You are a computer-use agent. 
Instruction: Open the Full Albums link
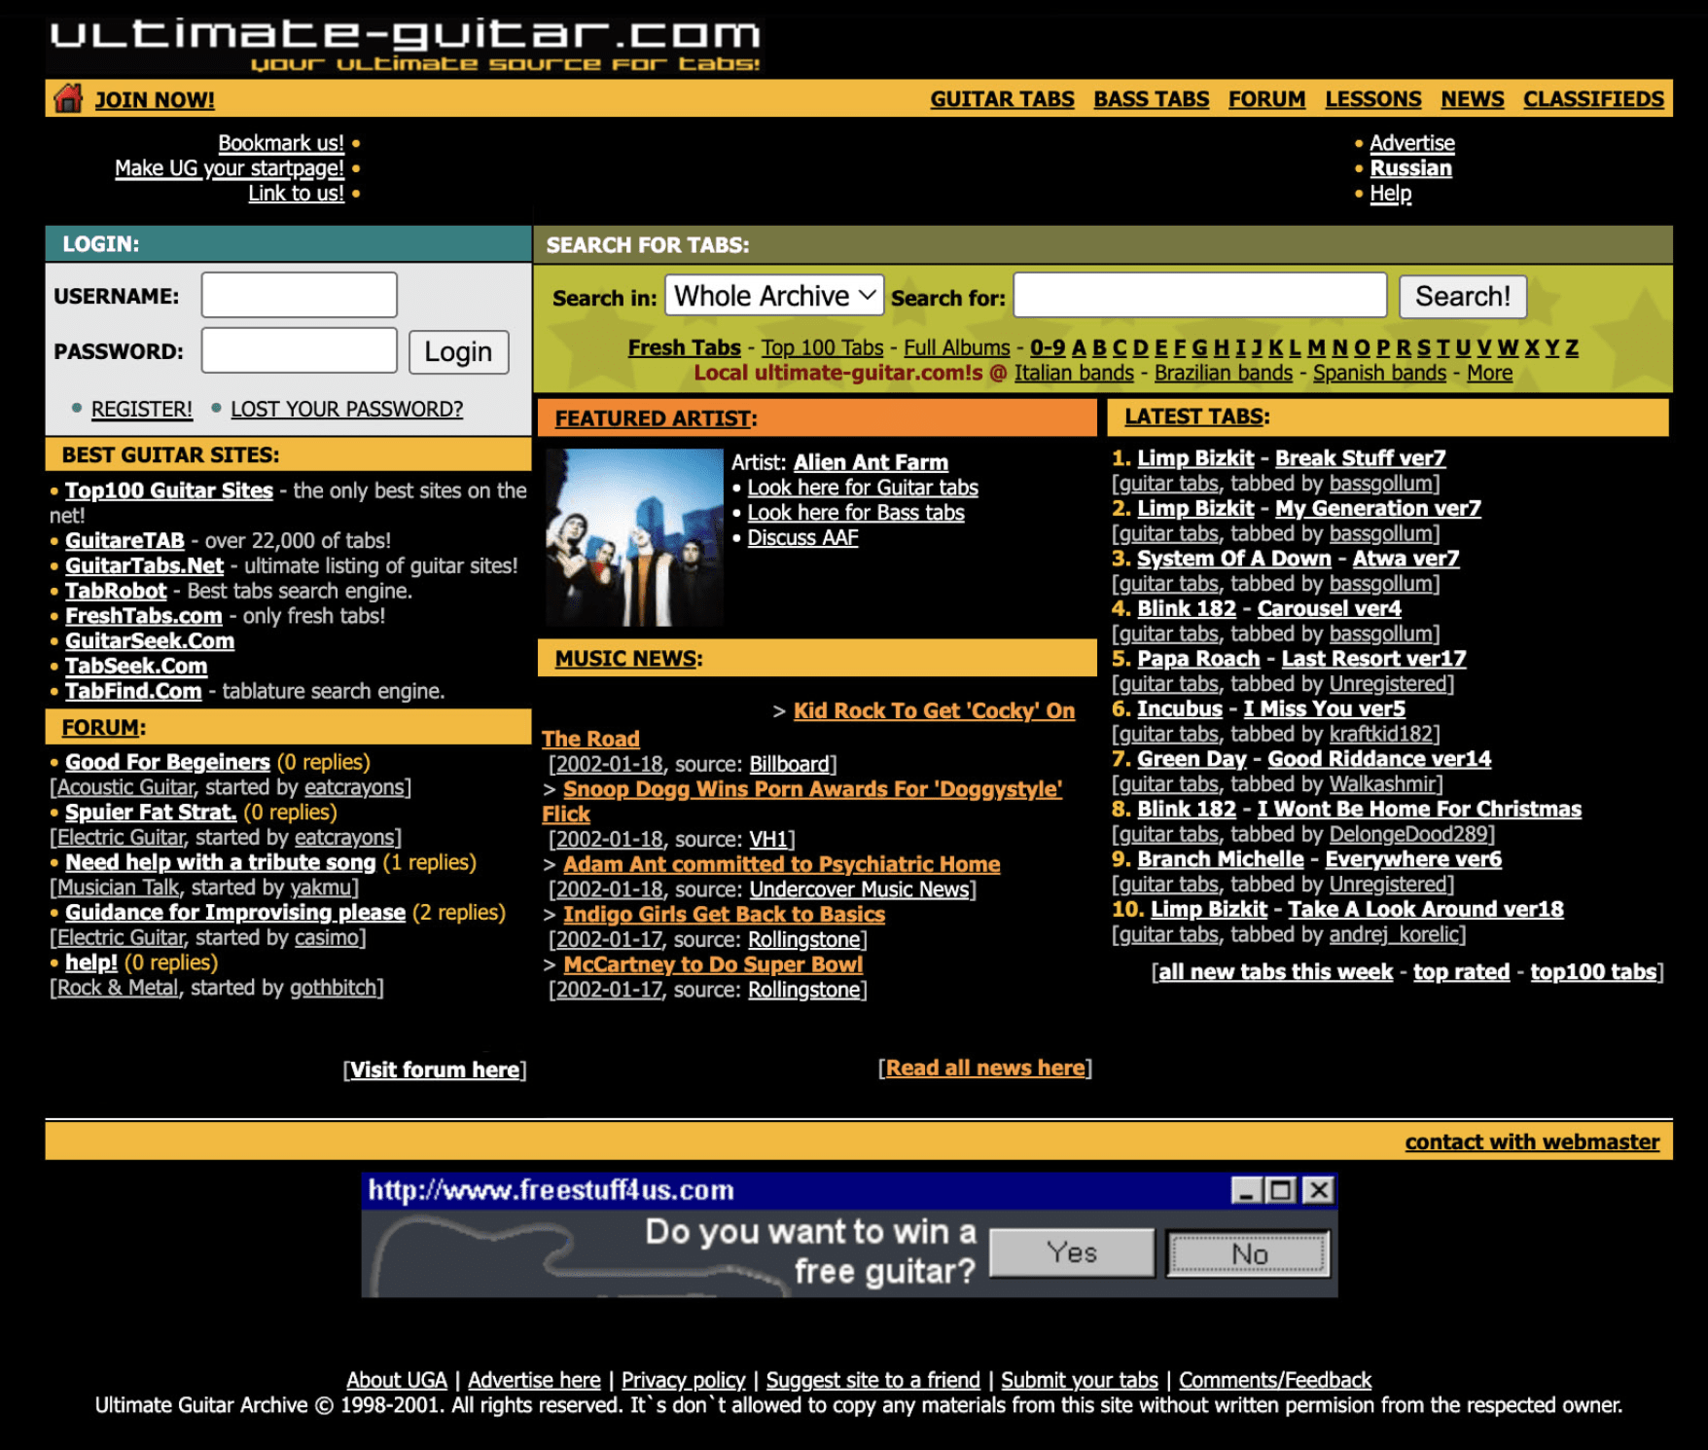957,347
